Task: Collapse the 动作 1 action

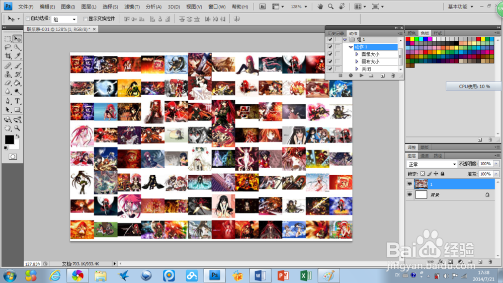Action: pyautogui.click(x=351, y=47)
